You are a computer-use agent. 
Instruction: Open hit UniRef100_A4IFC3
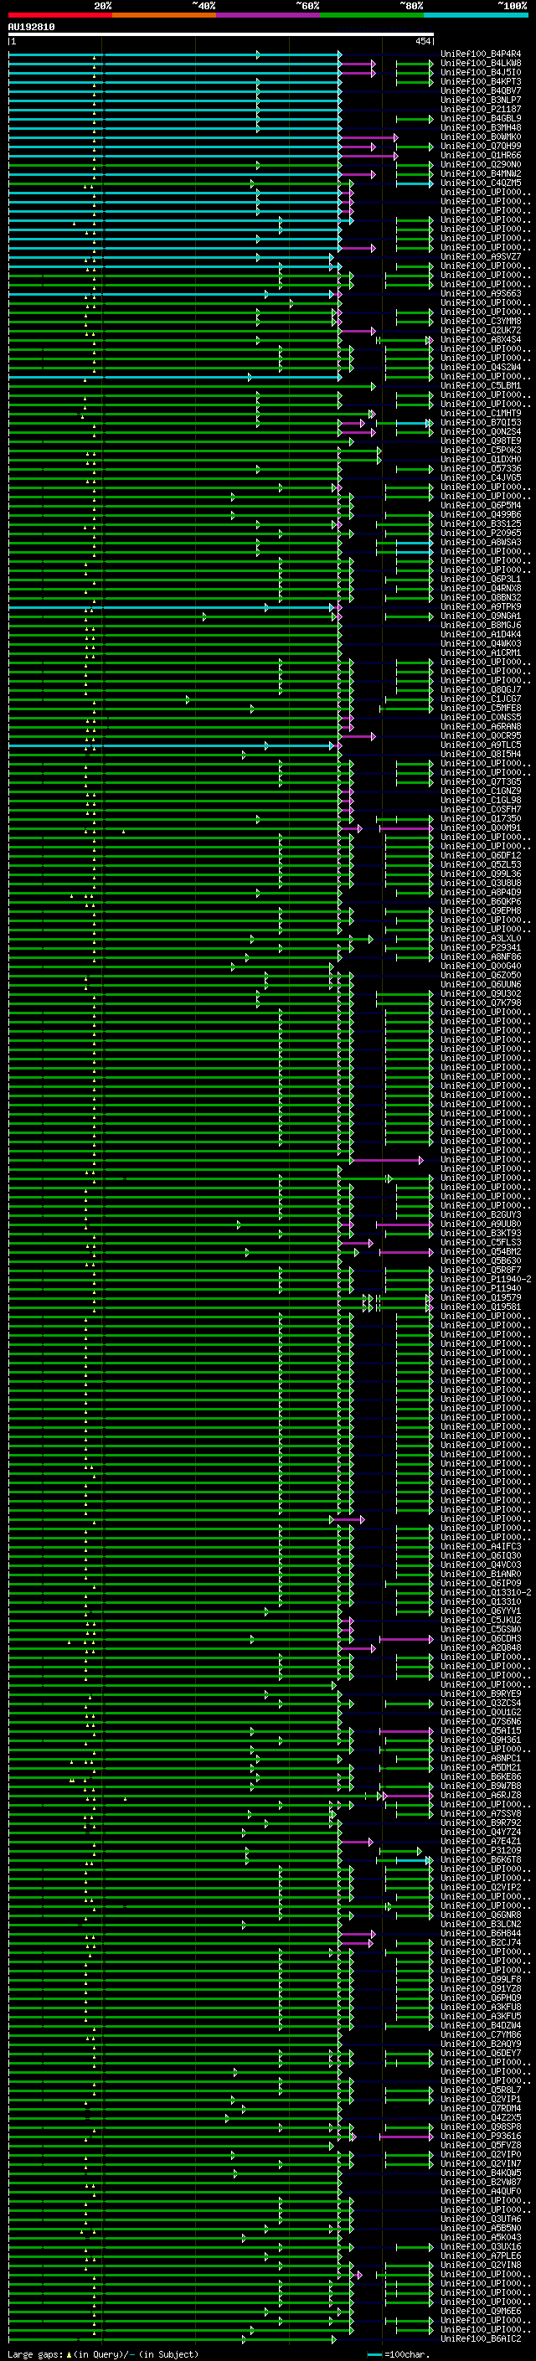click(x=481, y=1546)
